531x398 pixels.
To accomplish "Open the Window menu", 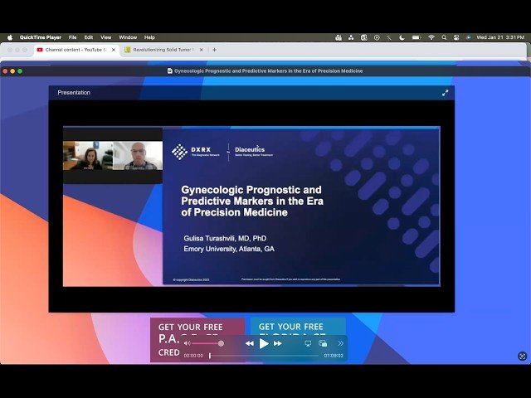I will (x=128, y=37).
